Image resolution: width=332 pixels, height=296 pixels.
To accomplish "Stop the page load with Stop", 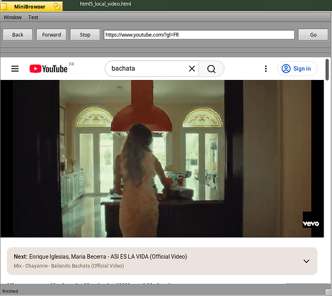I will coord(85,35).
